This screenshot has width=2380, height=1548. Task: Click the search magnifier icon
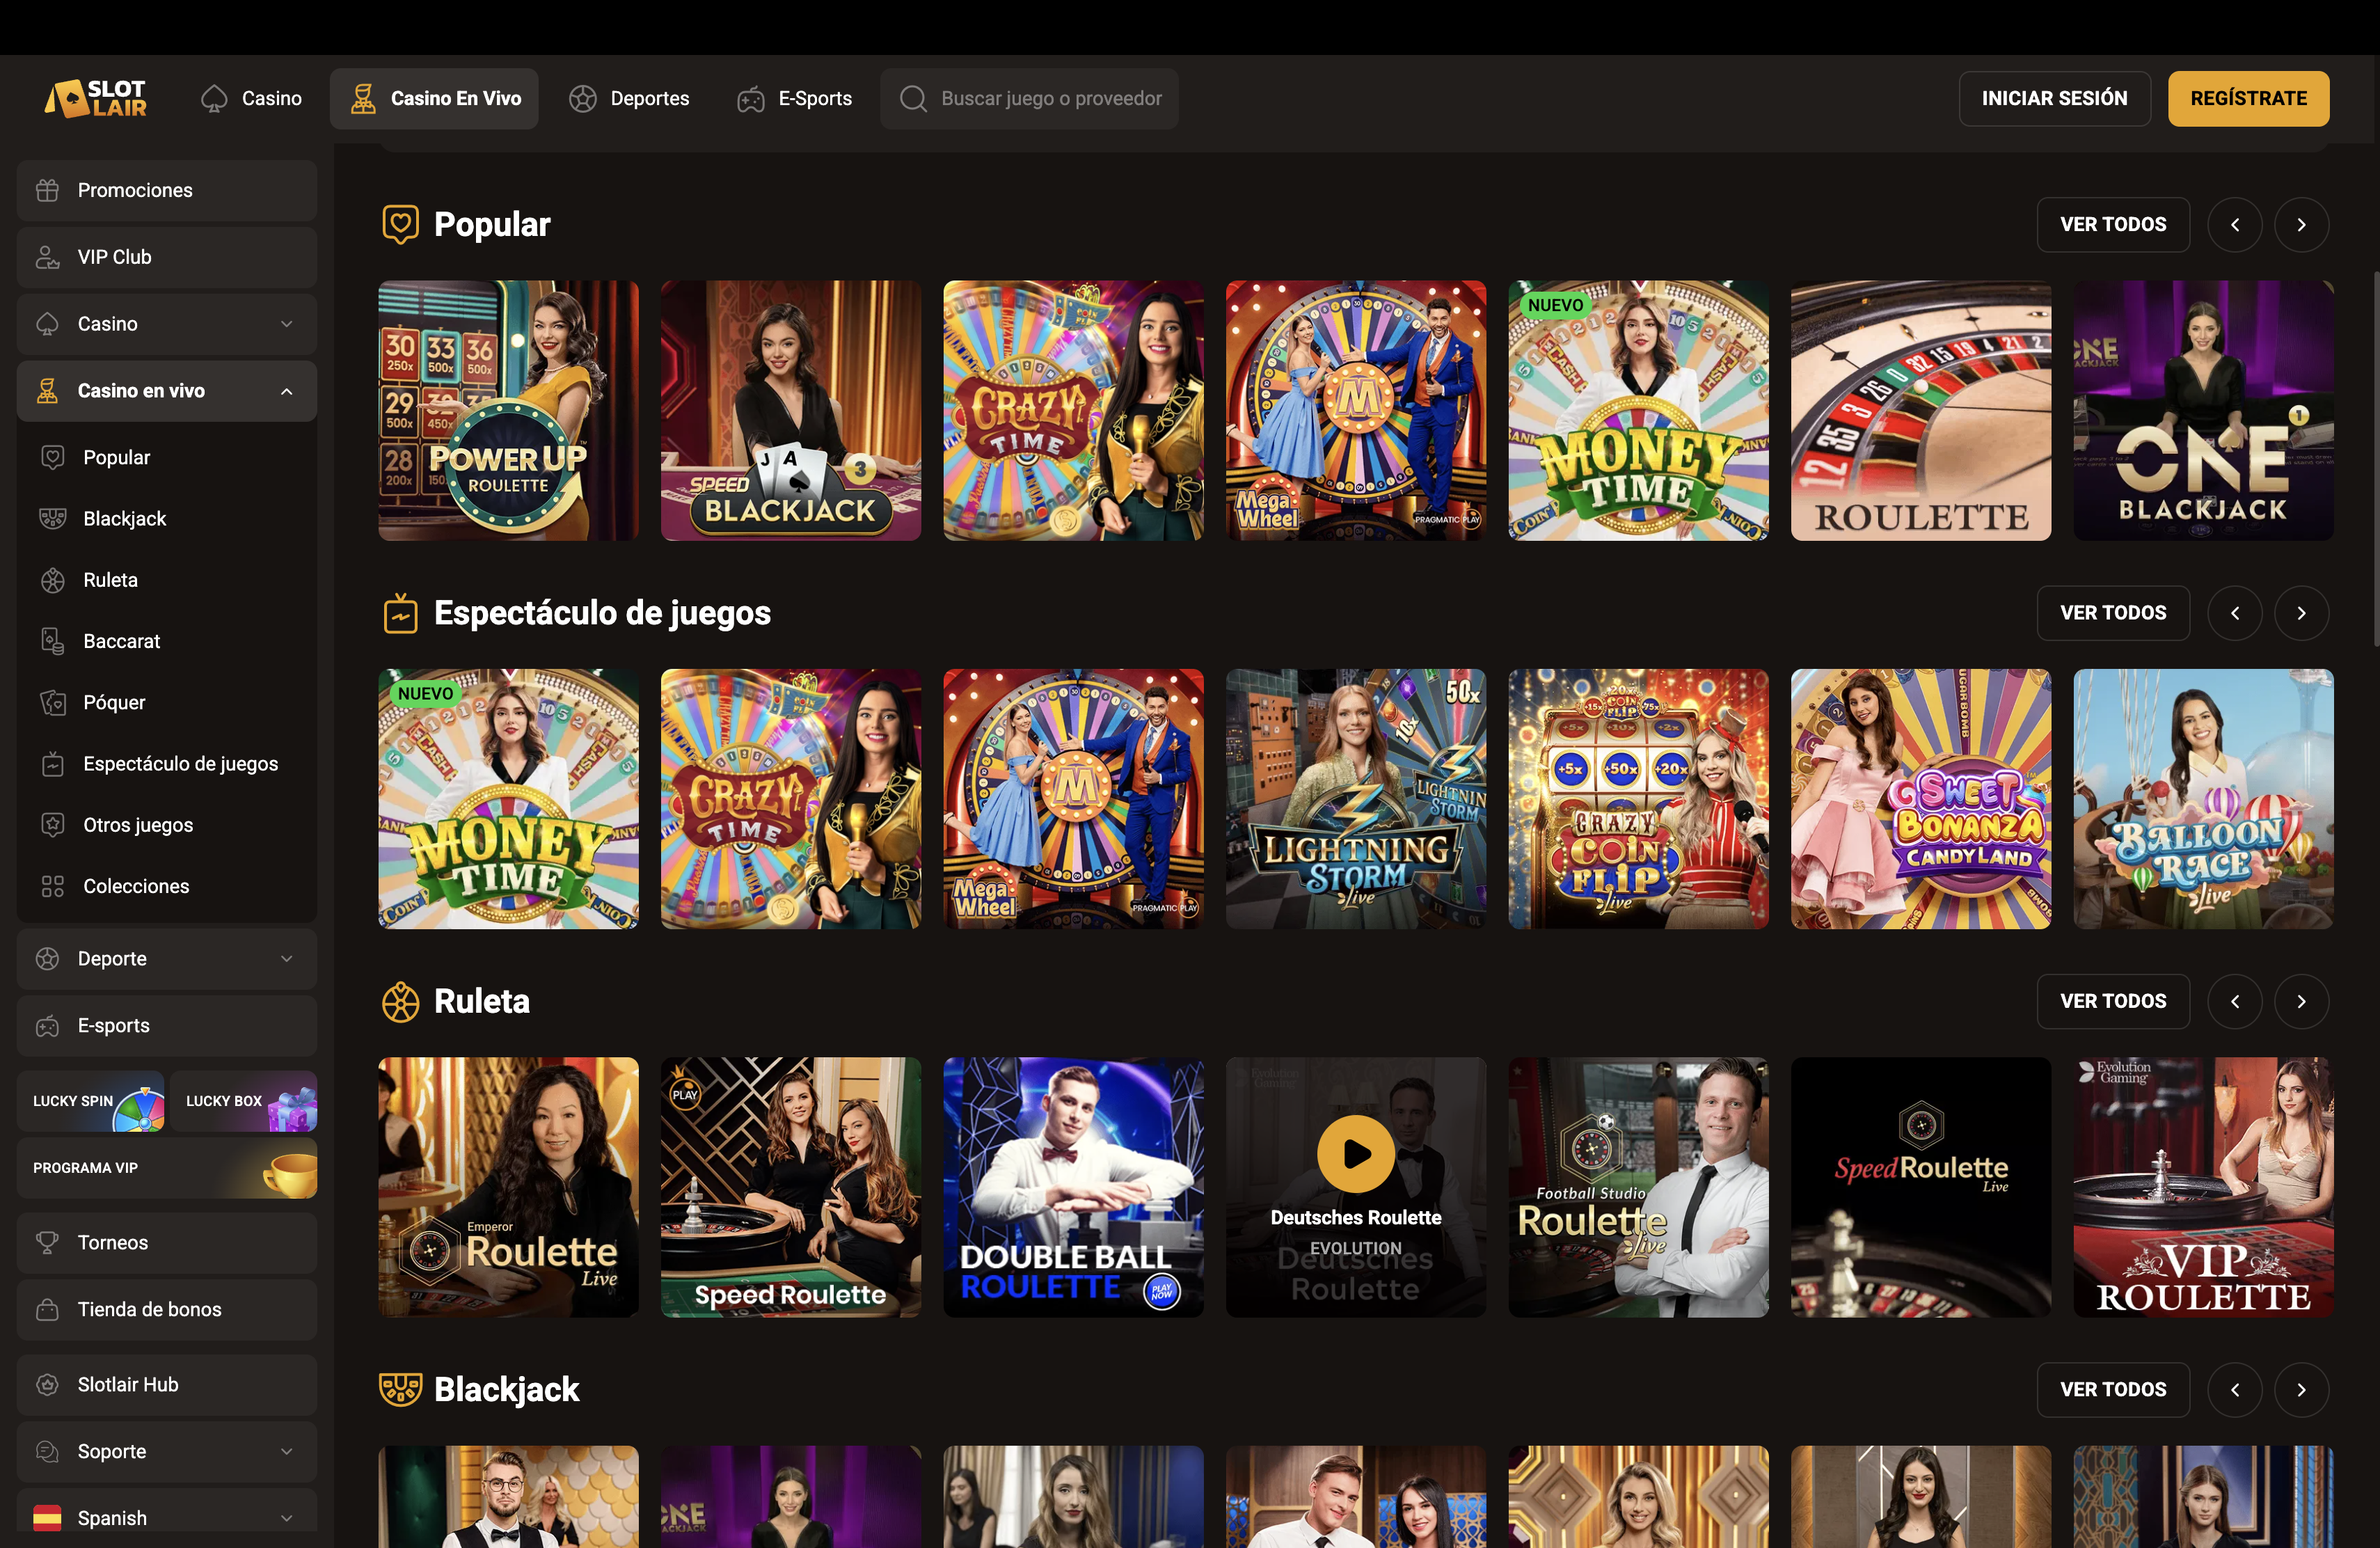click(913, 98)
